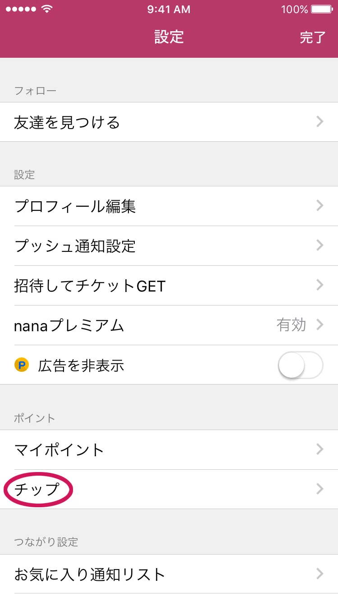Open chevron next to 友達を見つける
Screen dimensions: 338x602
[320, 122]
